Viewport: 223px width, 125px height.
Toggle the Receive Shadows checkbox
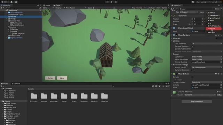[x=192, y=46]
